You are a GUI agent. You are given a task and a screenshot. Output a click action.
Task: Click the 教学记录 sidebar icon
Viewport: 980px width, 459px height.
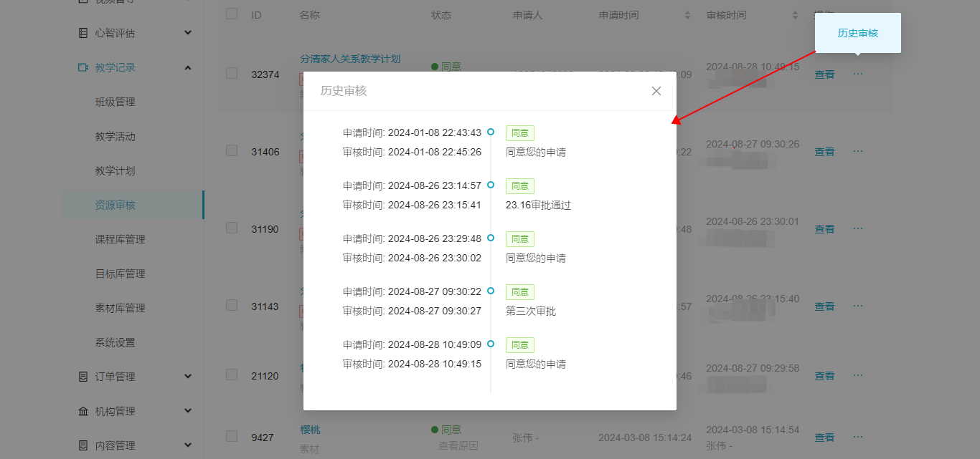click(83, 67)
